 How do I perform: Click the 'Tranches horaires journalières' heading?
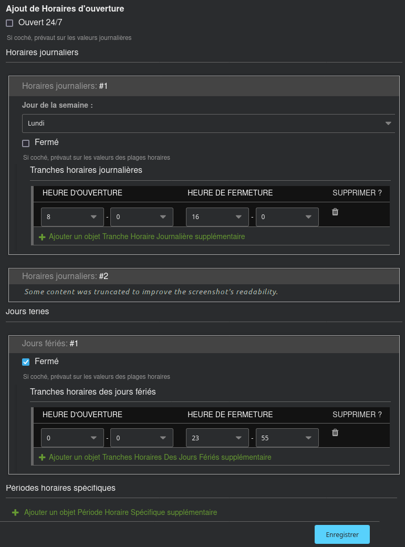(86, 170)
